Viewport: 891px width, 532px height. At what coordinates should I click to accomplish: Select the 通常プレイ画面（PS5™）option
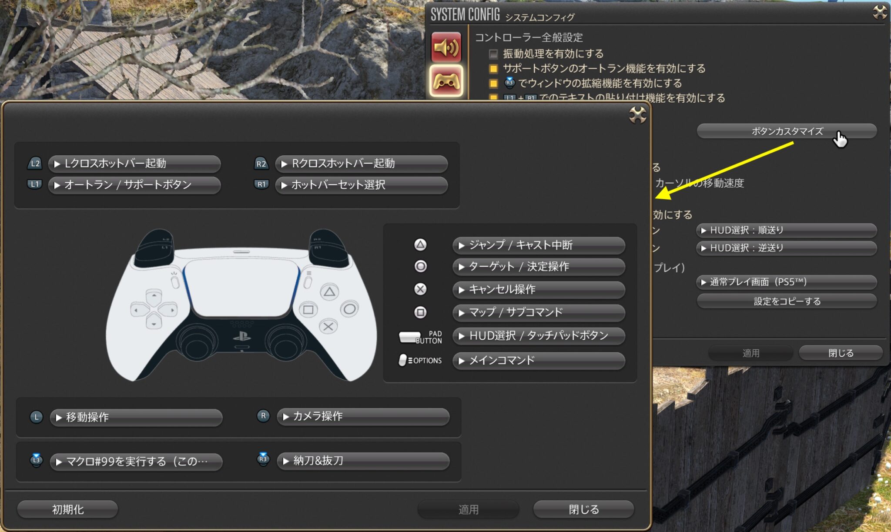(787, 282)
